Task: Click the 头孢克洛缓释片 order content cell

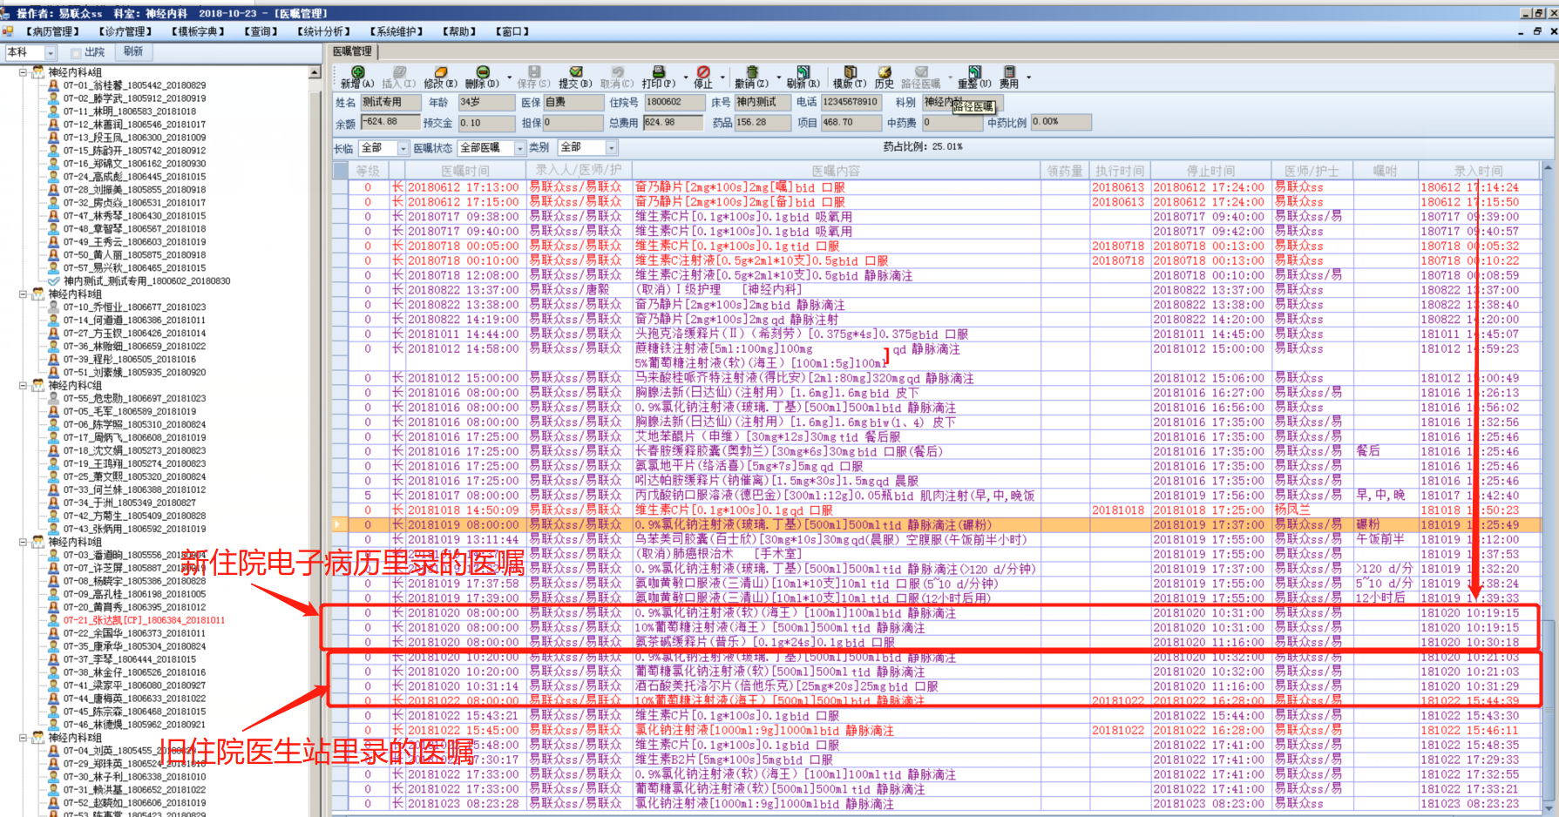Action: [x=836, y=334]
